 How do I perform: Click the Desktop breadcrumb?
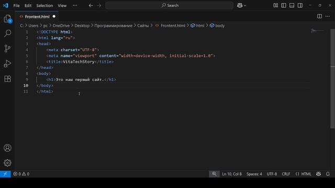tap(82, 26)
